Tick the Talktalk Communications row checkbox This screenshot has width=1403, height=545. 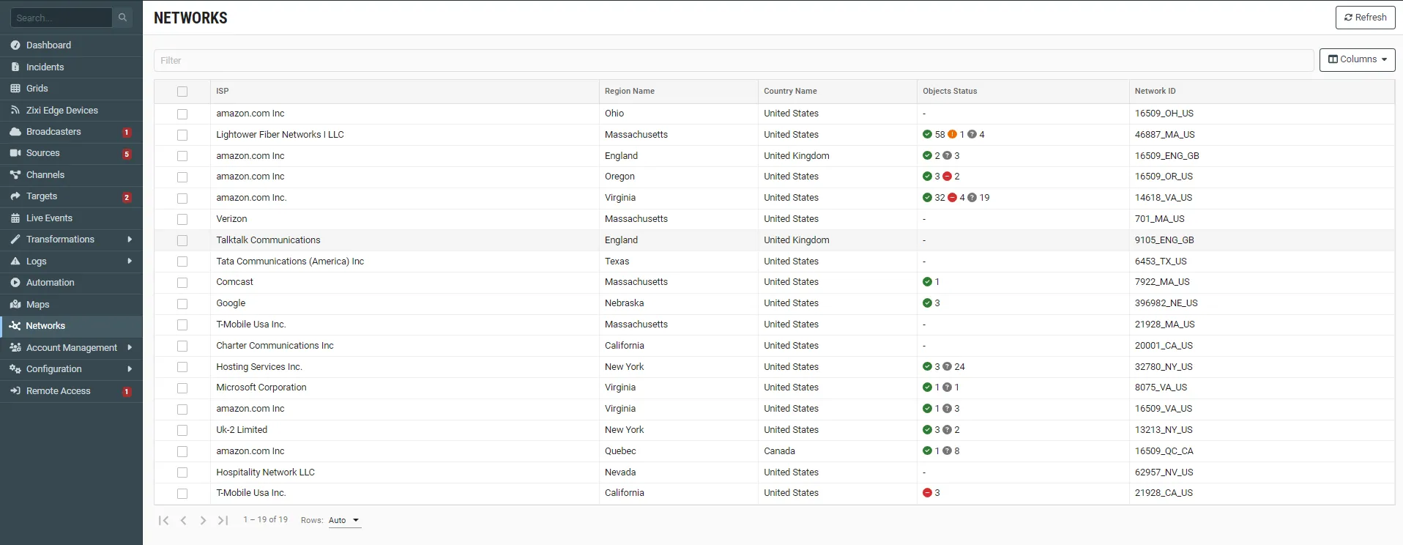coord(182,240)
